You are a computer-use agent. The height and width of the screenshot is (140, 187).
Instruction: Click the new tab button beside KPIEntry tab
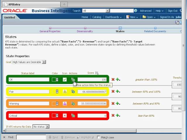click(64, 4)
